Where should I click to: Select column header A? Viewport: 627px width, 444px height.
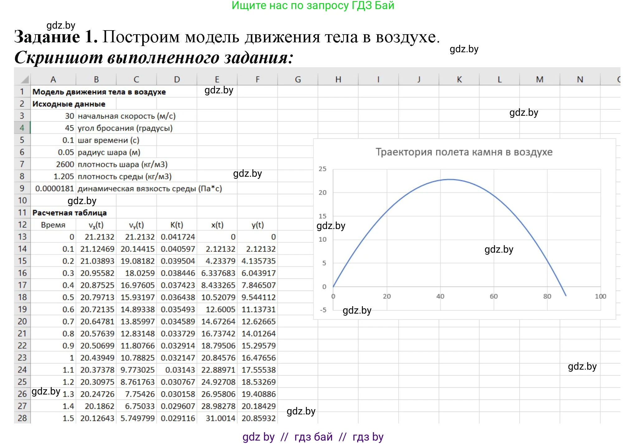[x=53, y=79]
